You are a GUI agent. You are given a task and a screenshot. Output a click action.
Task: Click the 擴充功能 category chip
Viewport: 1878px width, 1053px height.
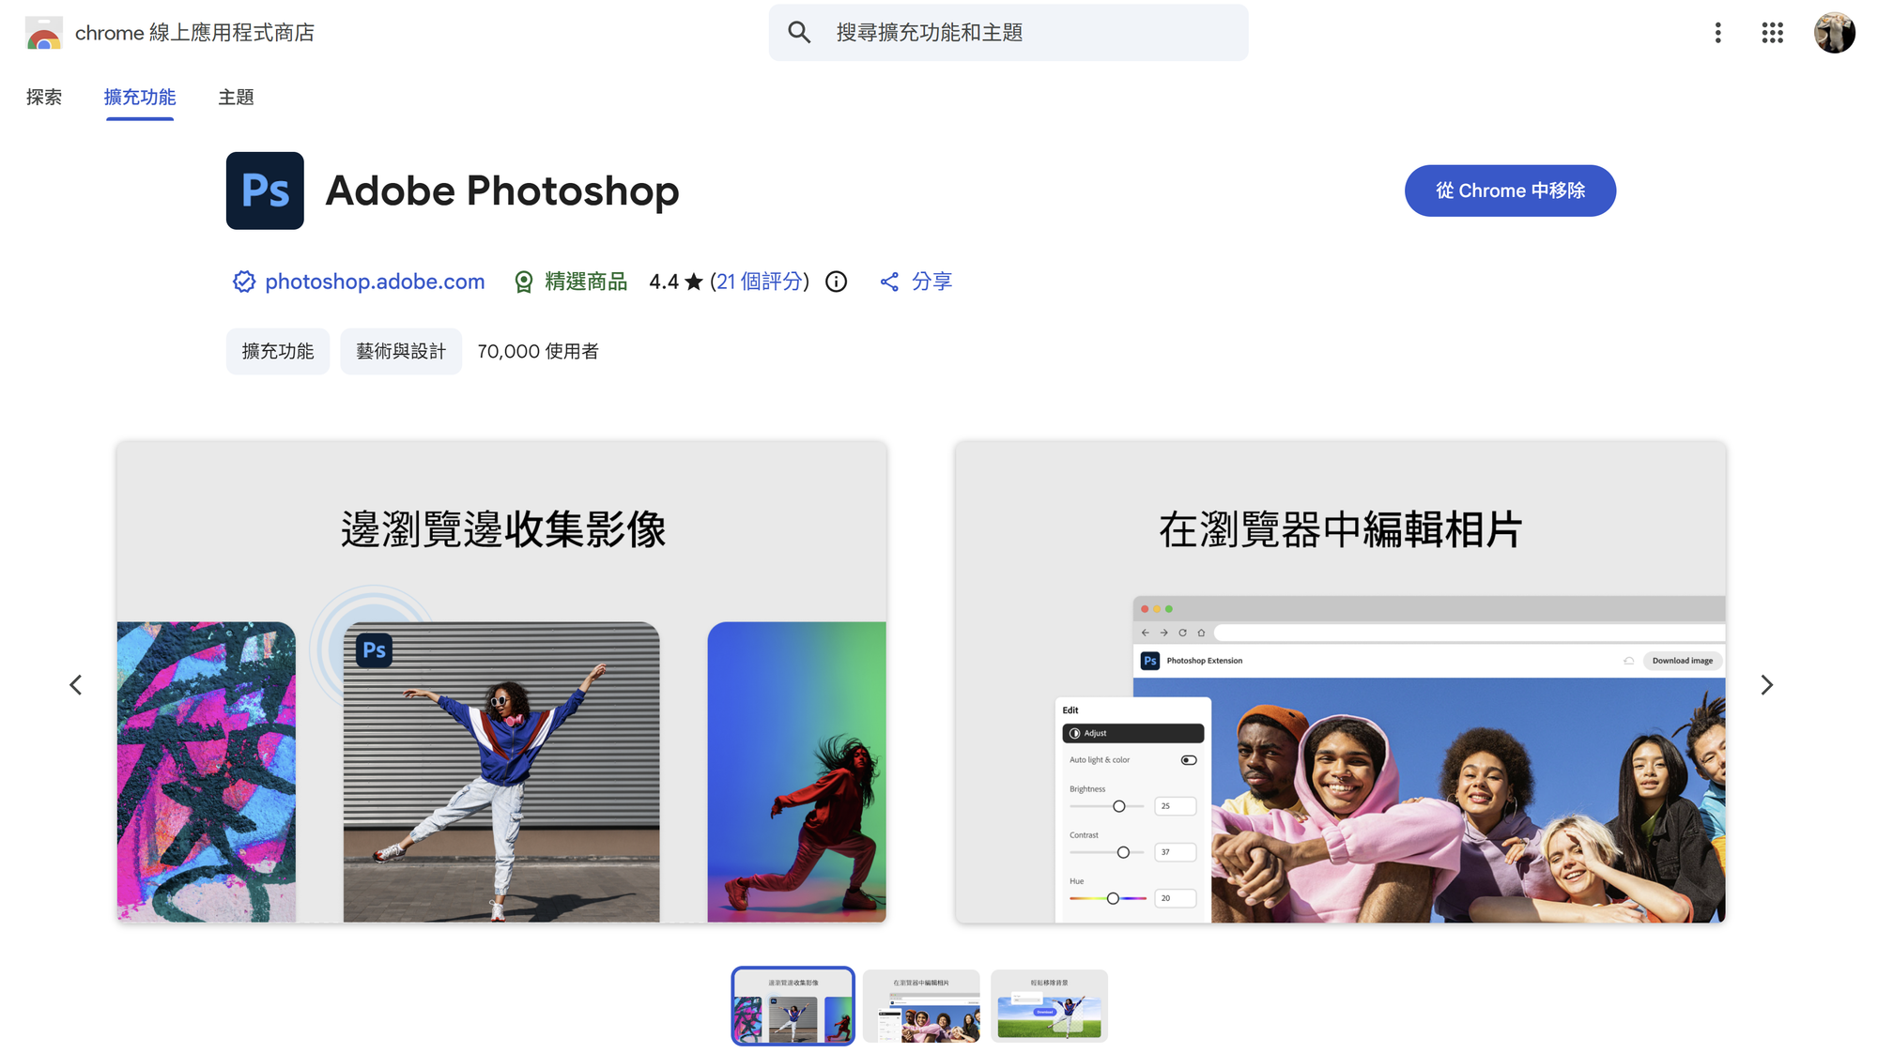[x=278, y=352]
